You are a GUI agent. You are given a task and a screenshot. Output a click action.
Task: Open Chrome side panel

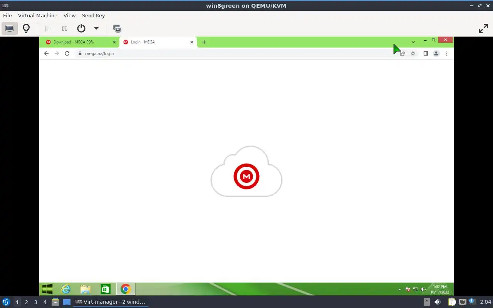click(x=426, y=54)
